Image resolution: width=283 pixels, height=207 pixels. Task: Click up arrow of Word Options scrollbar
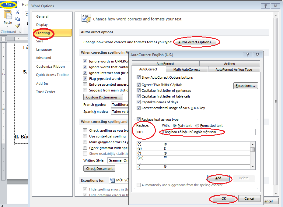[x=276, y=15]
